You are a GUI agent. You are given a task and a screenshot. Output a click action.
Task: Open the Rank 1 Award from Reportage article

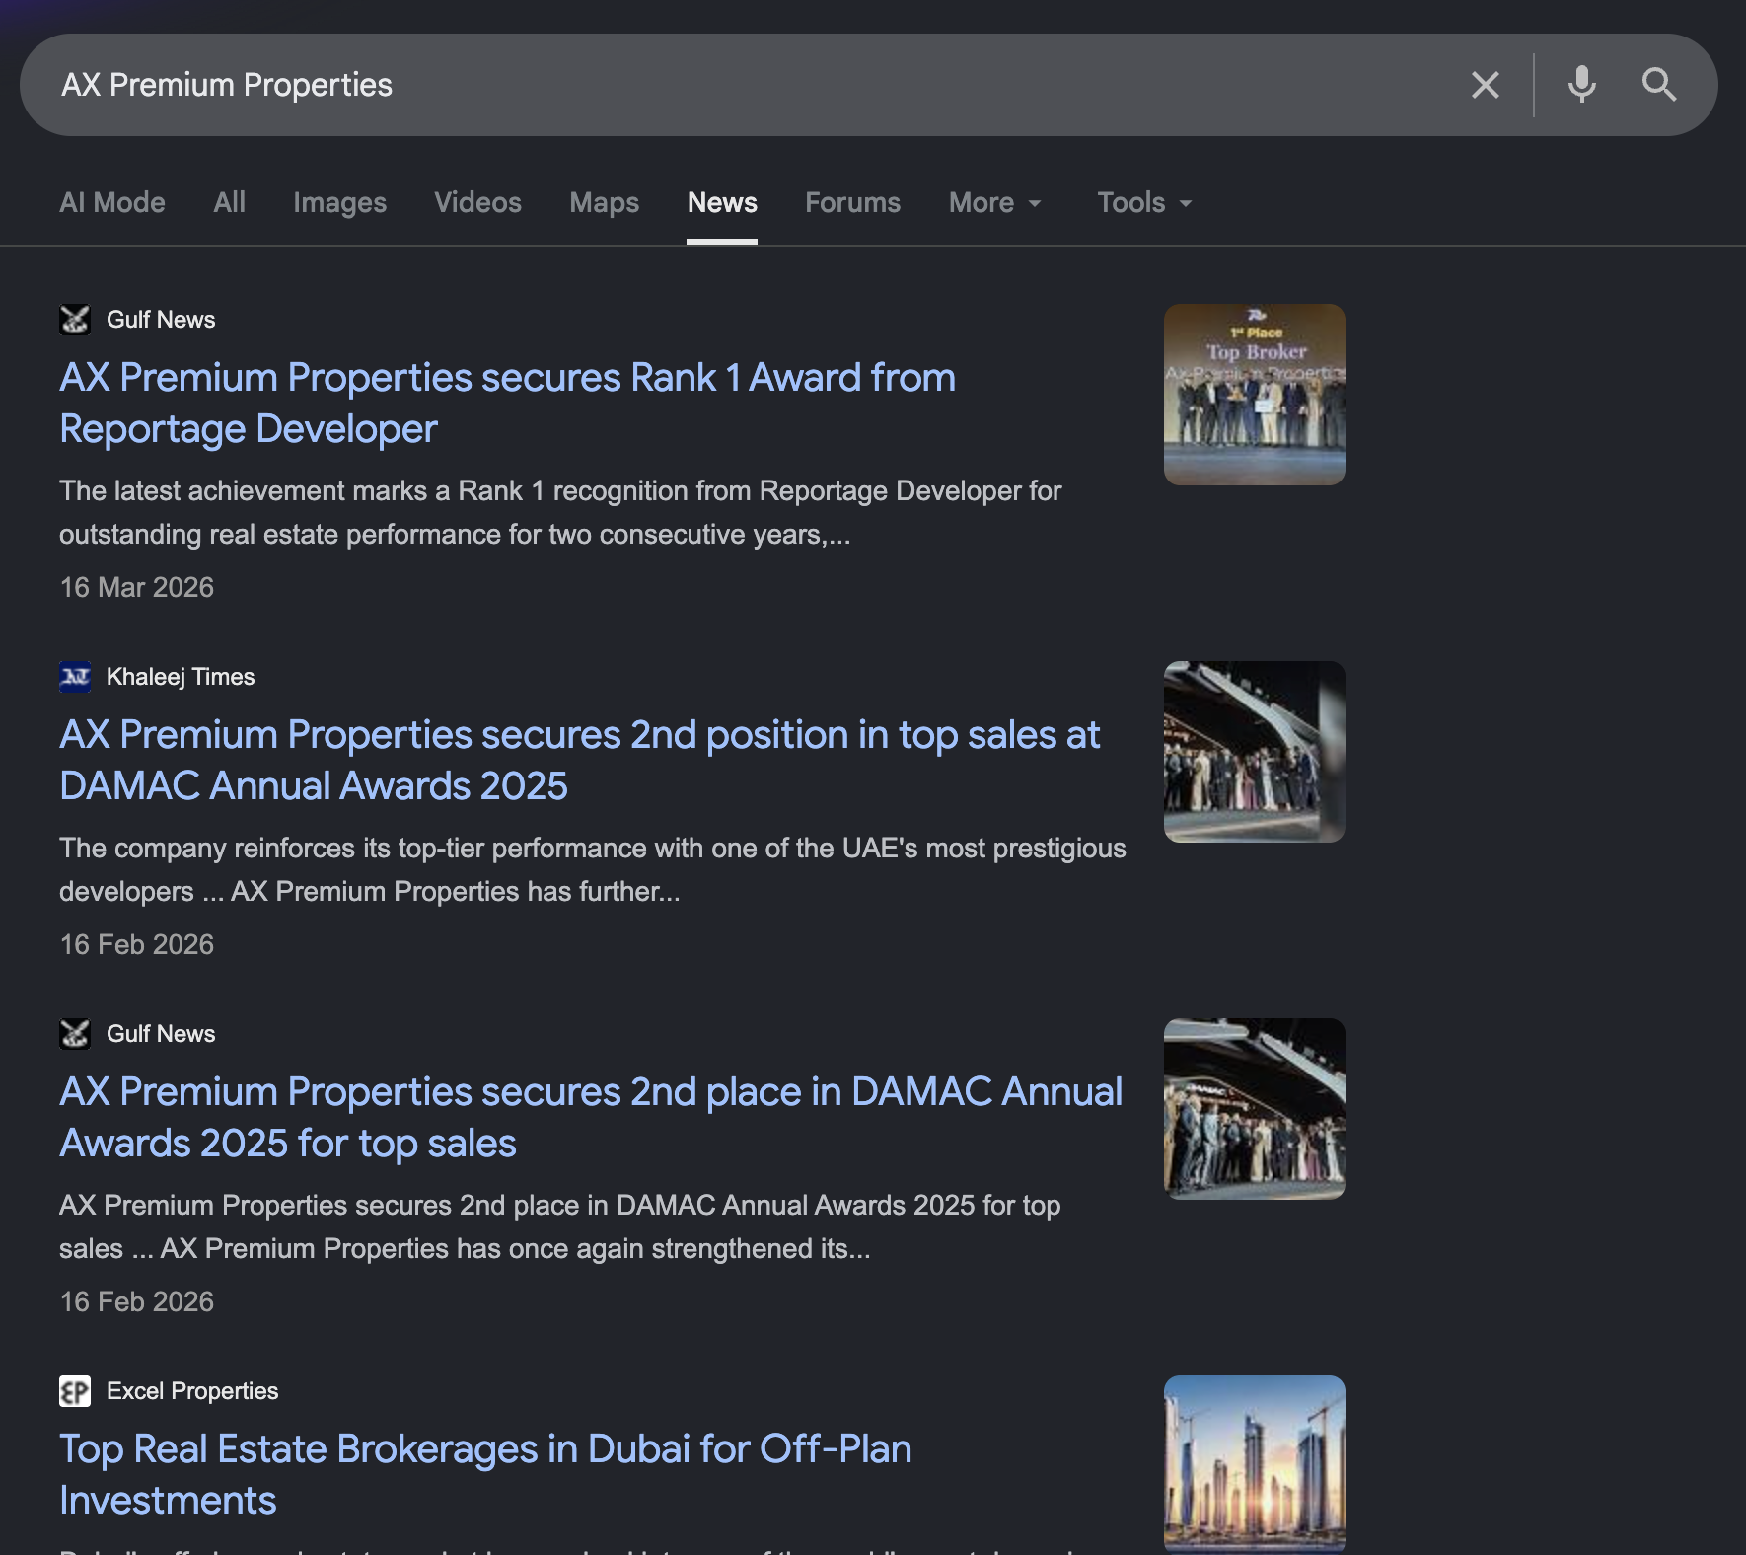[508, 404]
